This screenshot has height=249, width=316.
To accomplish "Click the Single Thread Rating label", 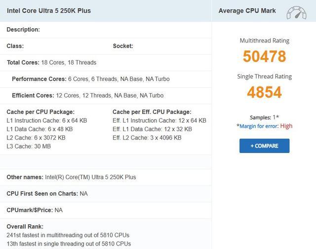I will point(264,76).
